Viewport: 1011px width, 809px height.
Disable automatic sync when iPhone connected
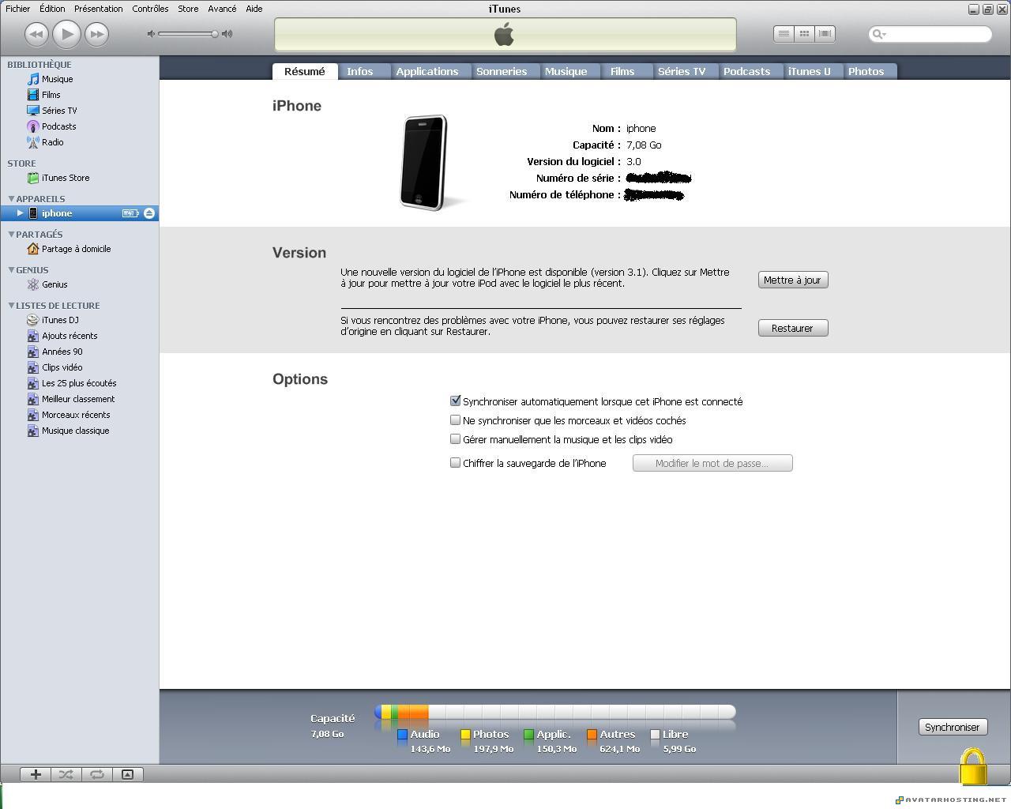(x=456, y=401)
